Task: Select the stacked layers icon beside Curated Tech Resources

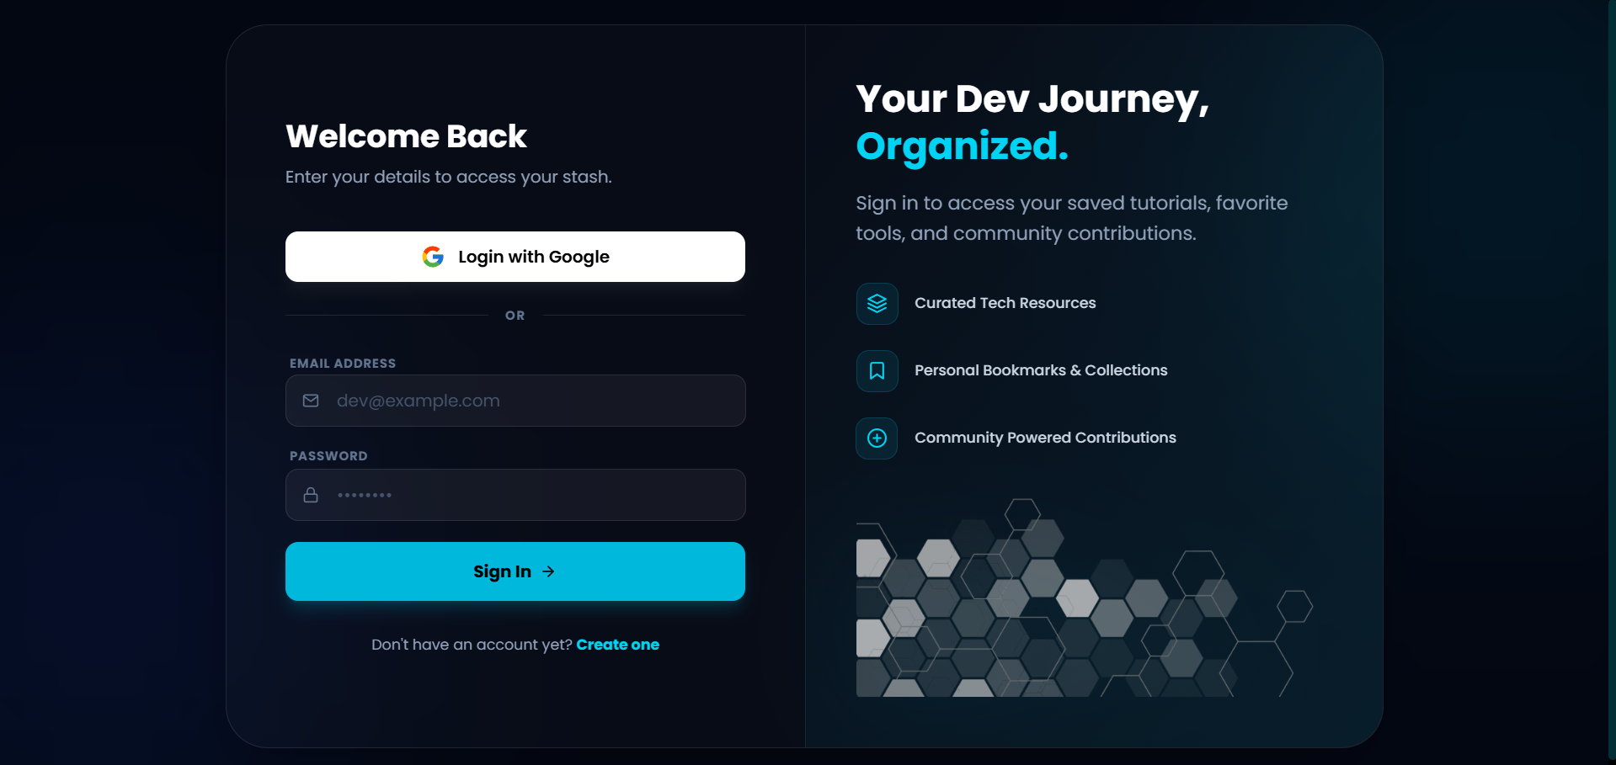Action: click(876, 303)
